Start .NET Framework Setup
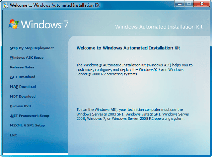This screenshot has width=212, height=157. (x=29, y=116)
